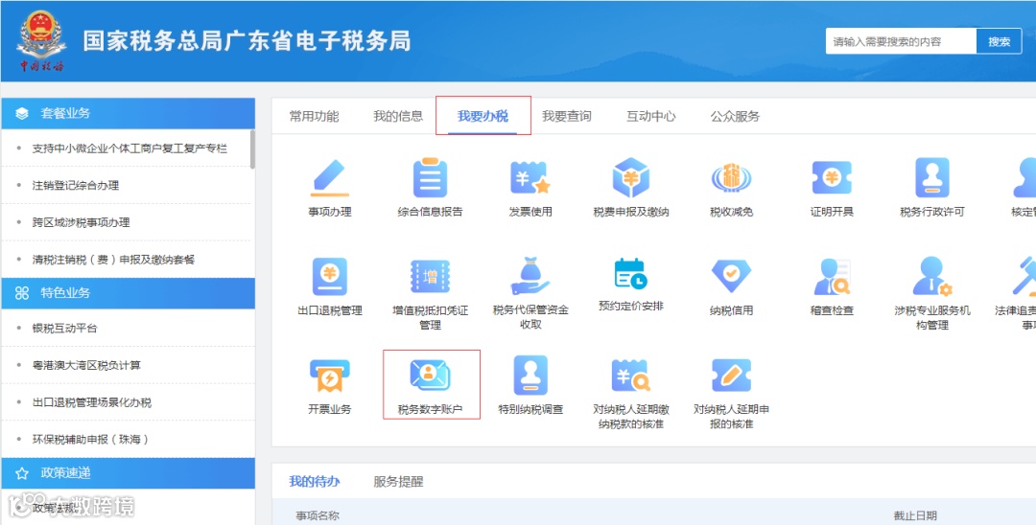Select the 我的待办 tab
Screen dimensions: 1036x525
pyautogui.click(x=315, y=482)
